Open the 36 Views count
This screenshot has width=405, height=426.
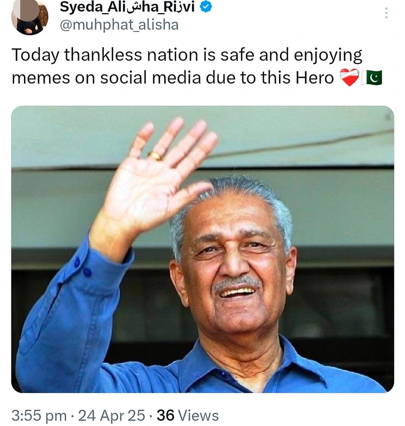pyautogui.click(x=188, y=416)
